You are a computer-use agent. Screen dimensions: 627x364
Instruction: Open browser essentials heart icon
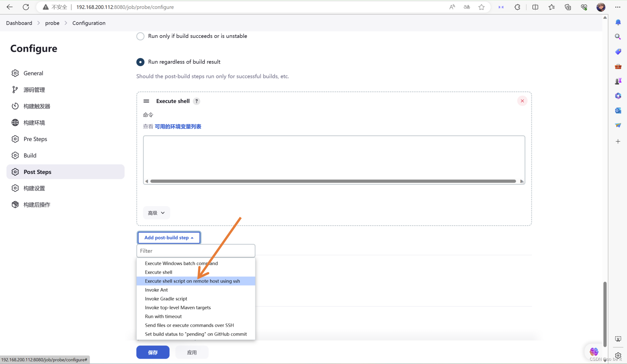click(584, 7)
